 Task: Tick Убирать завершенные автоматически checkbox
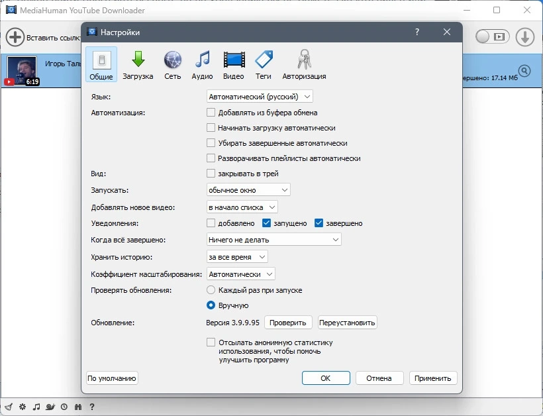pyautogui.click(x=211, y=143)
